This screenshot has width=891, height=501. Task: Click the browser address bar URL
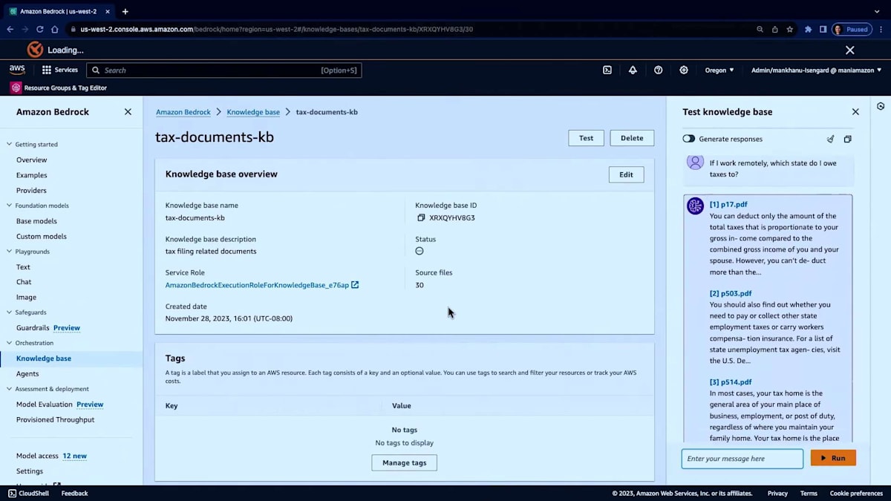click(276, 30)
